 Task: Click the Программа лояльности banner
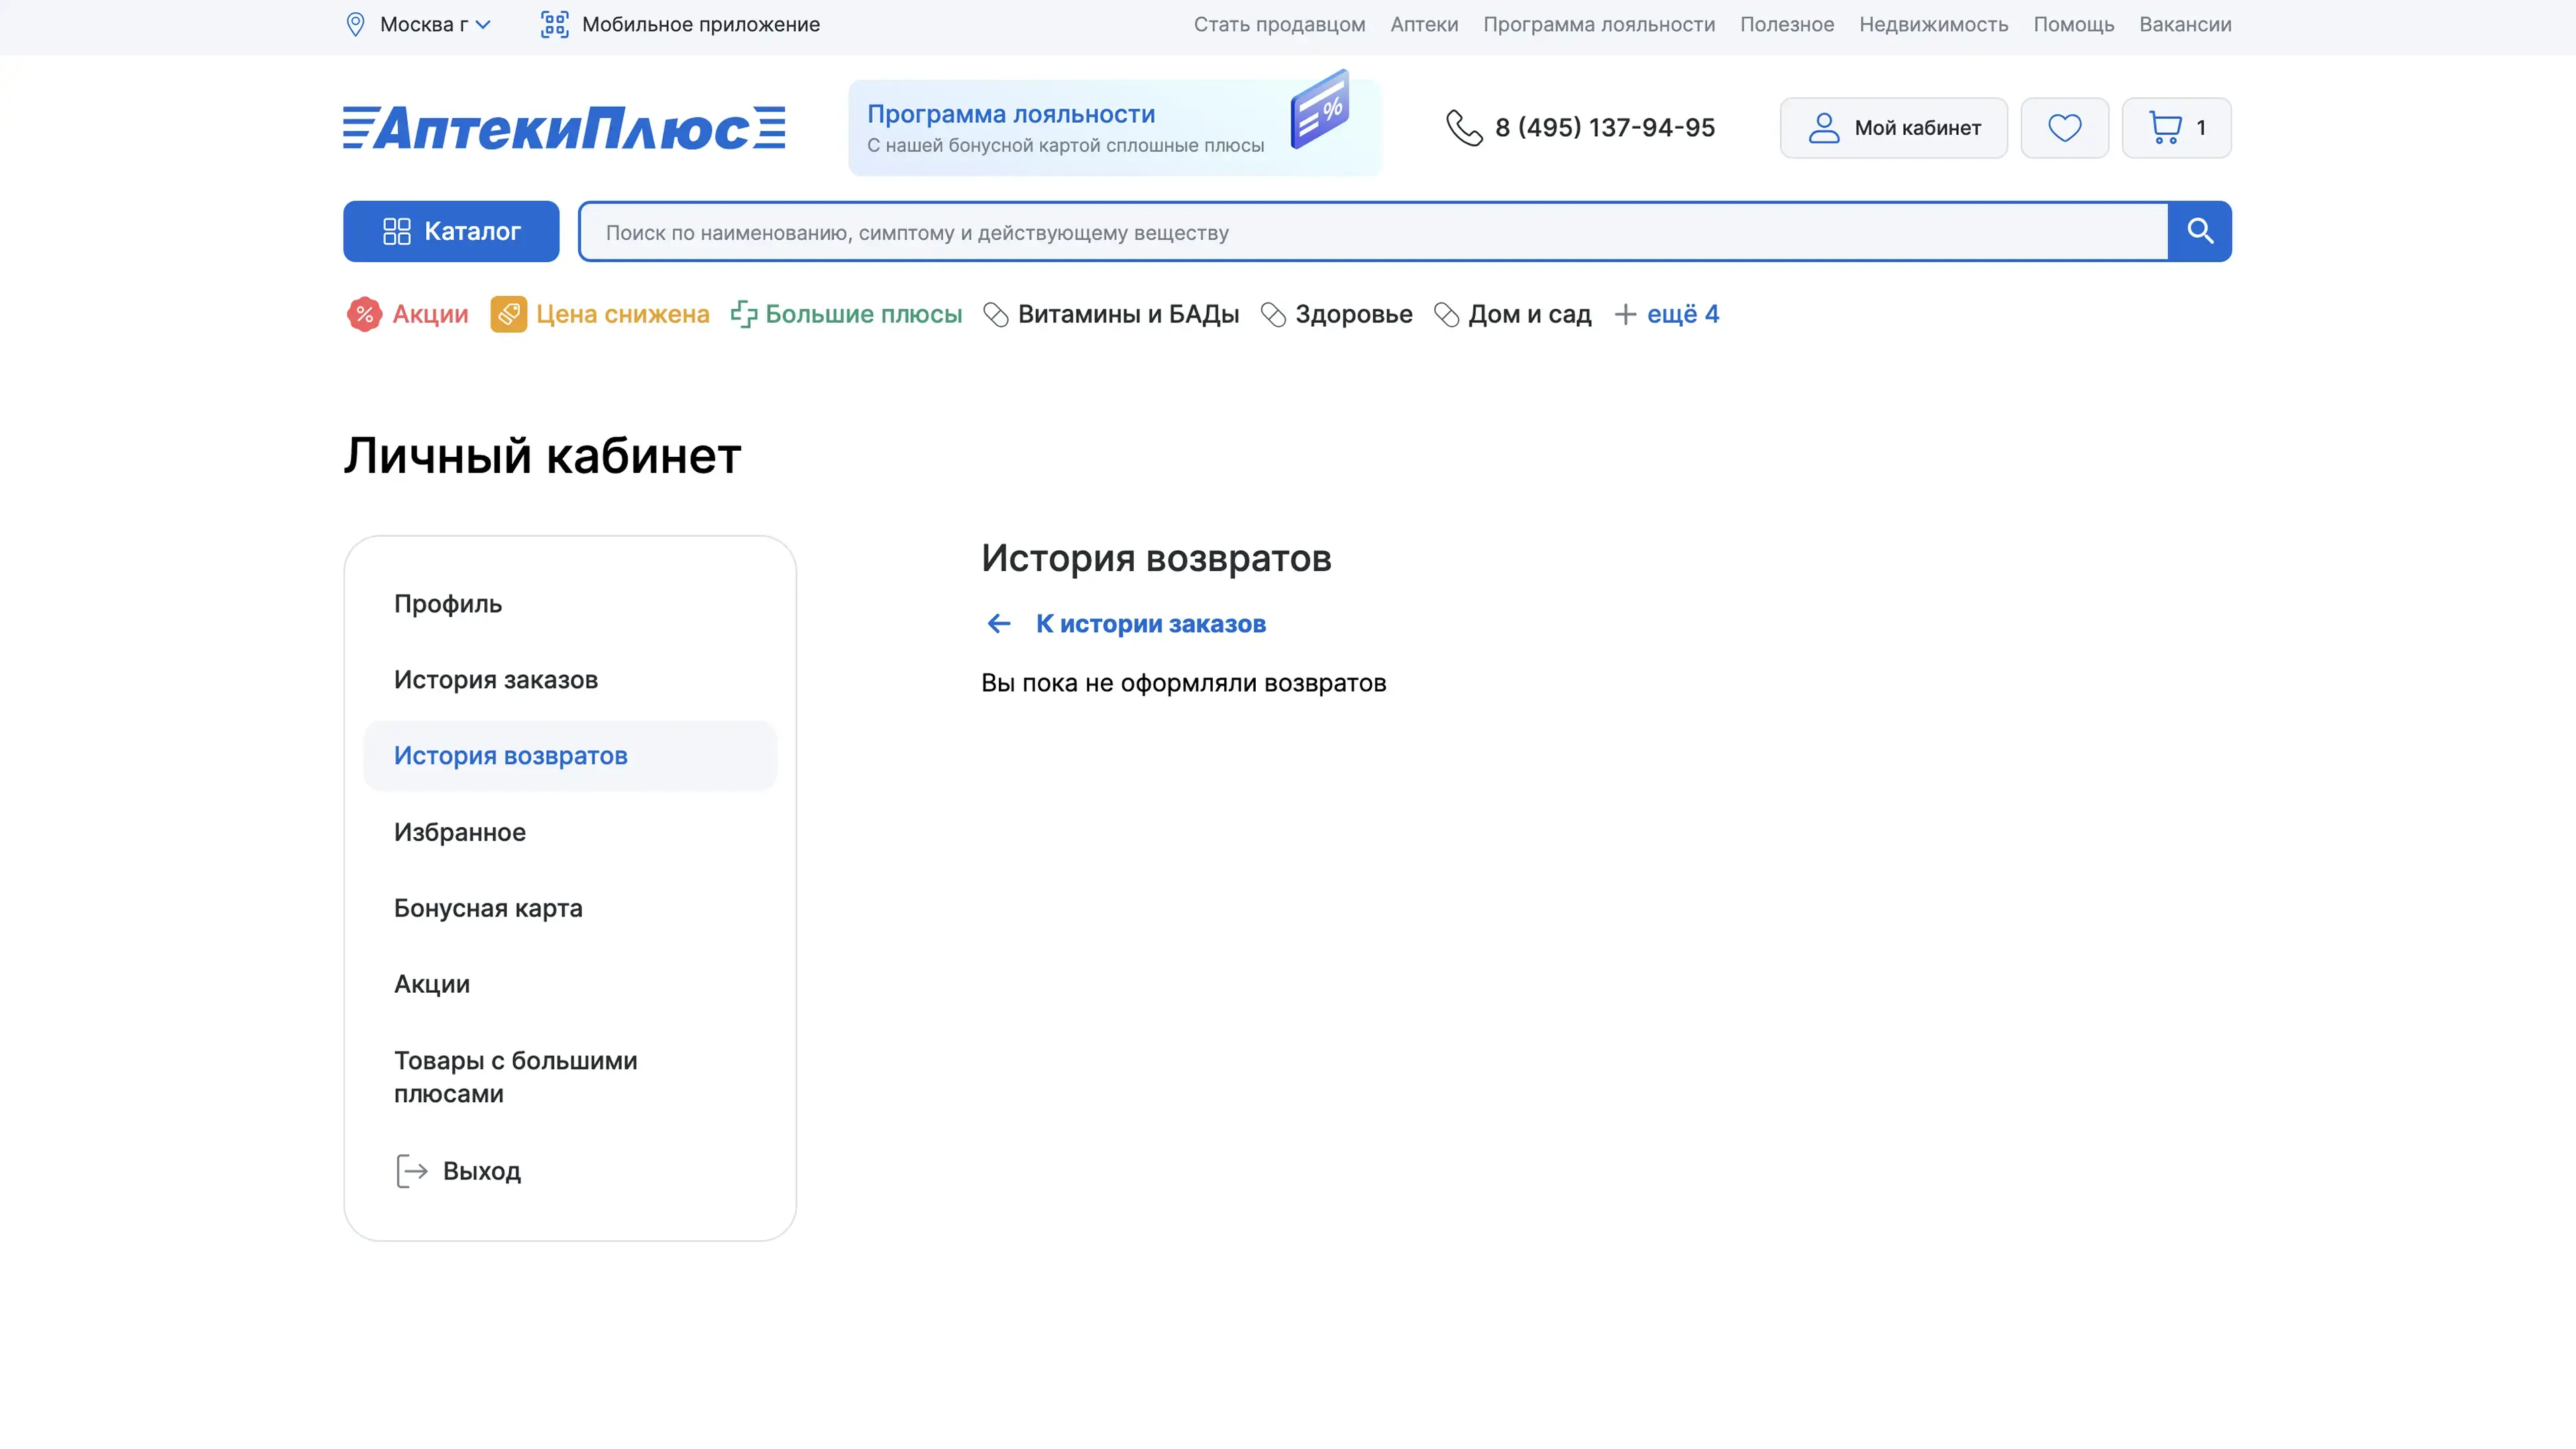point(1114,128)
